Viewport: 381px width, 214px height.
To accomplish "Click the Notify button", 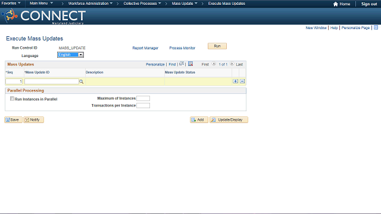I will pos(33,120).
